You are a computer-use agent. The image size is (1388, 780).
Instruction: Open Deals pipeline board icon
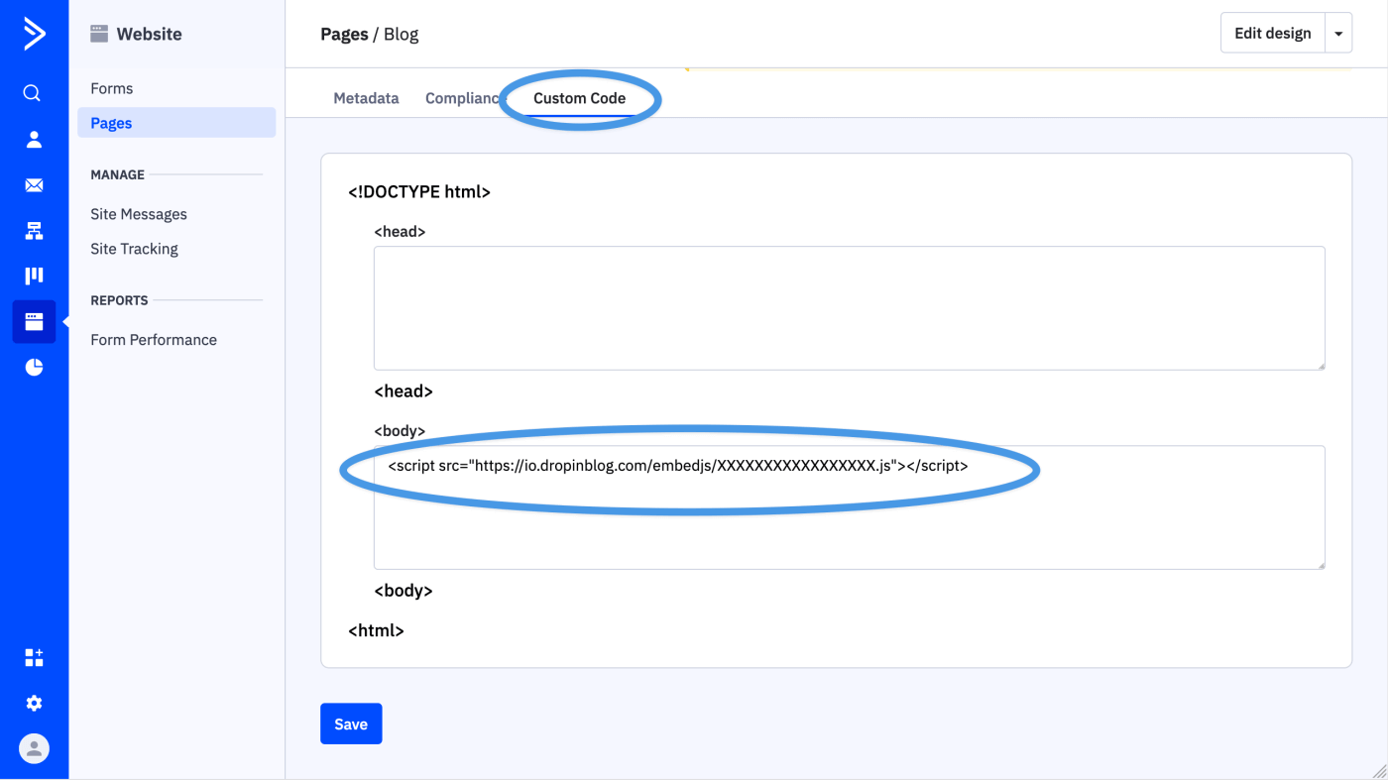(x=34, y=276)
